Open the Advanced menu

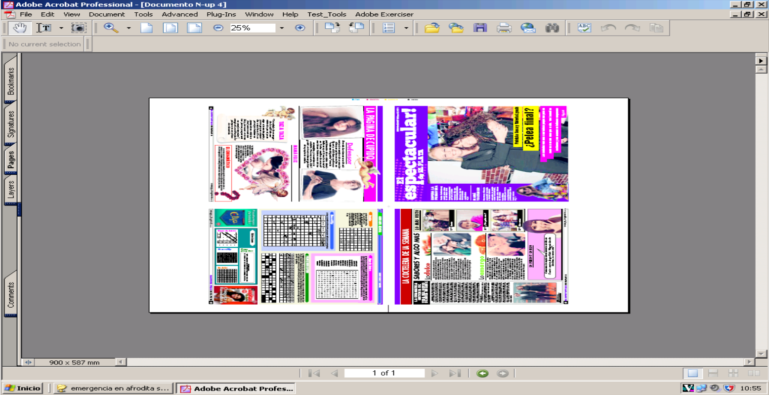[180, 14]
